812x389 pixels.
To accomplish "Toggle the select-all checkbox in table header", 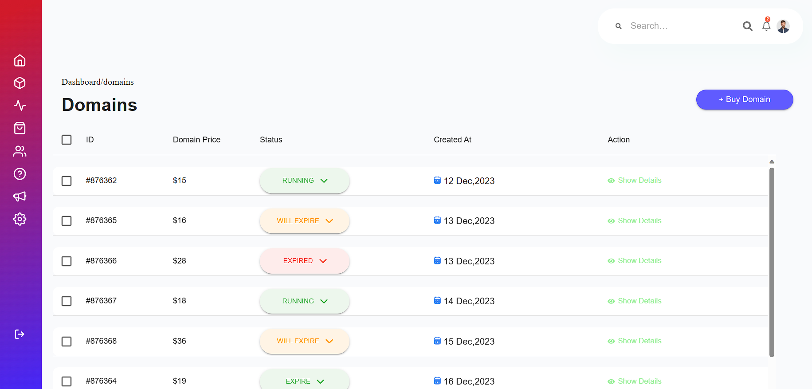I will 67,140.
